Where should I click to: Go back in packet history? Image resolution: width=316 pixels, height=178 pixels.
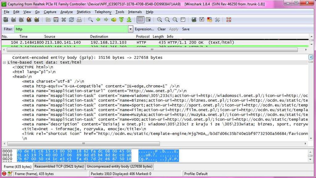[98, 20]
